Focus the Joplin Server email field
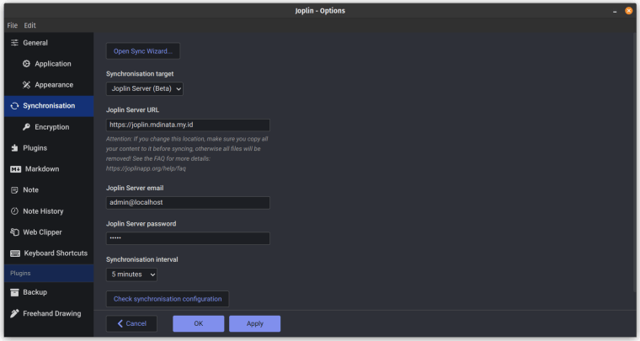The height and width of the screenshot is (341, 640). pyautogui.click(x=188, y=203)
